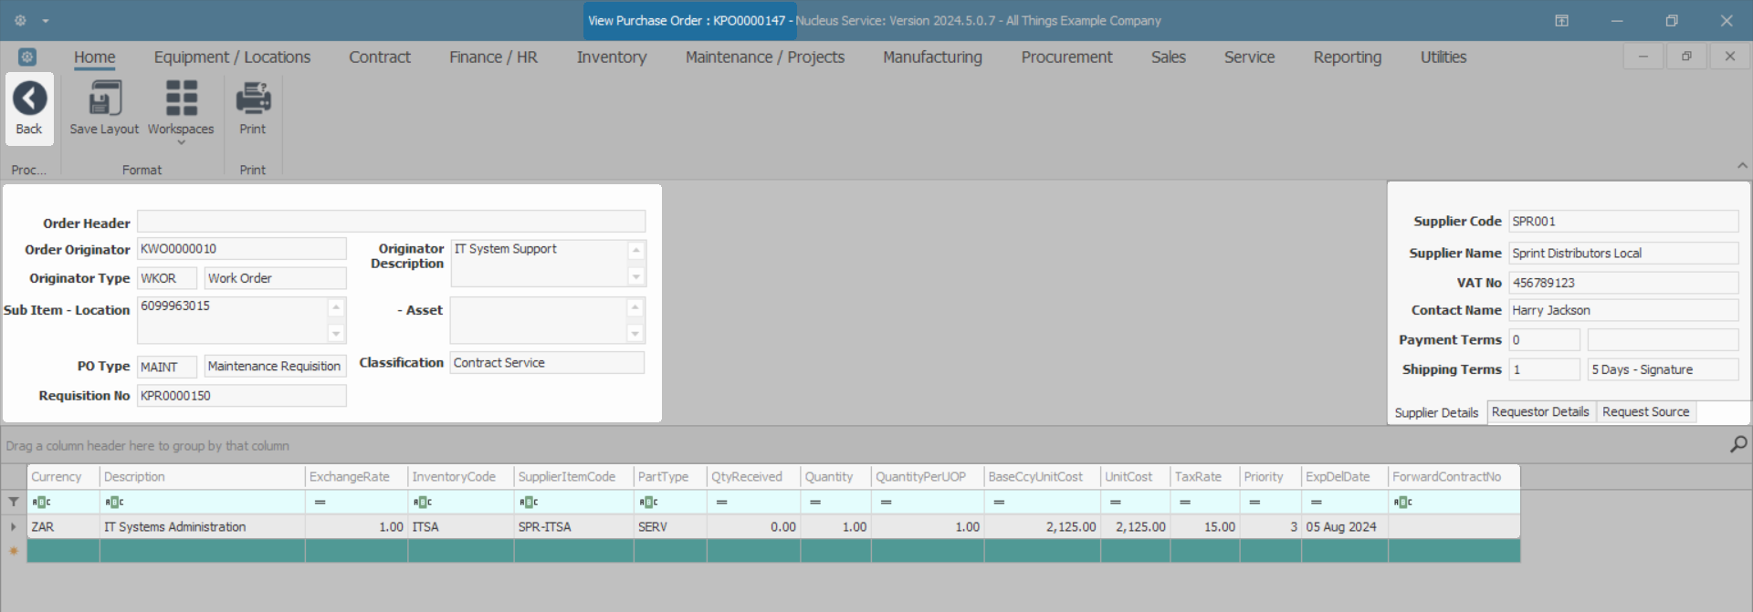Open the QtyReceived equals filter operator

pos(721,502)
